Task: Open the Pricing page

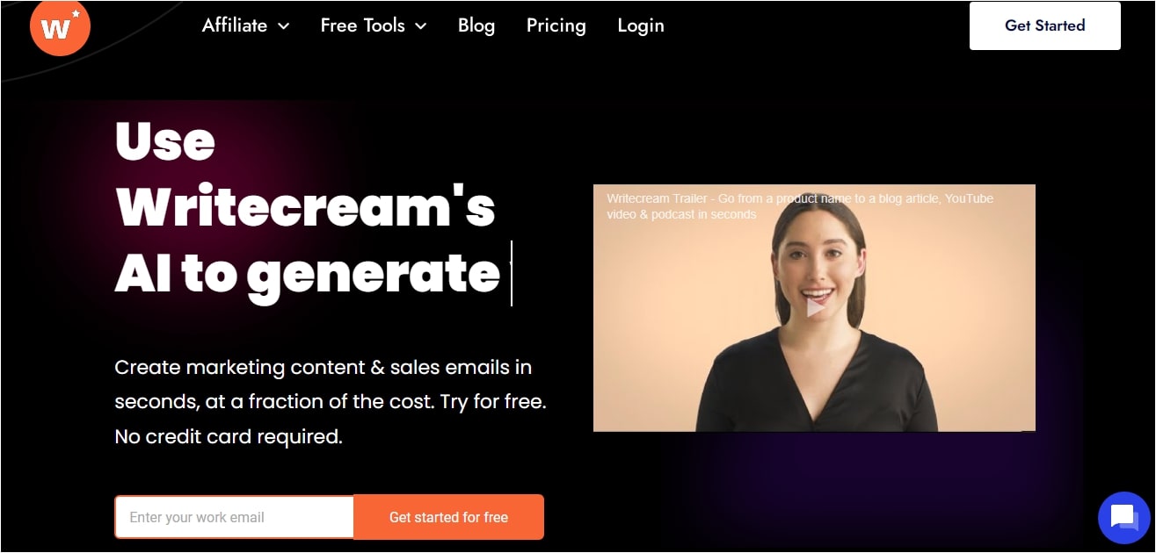Action: point(556,25)
